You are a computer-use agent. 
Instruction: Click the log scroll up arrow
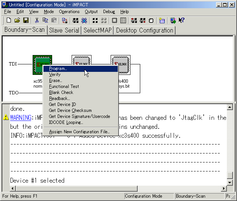tap(230, 107)
